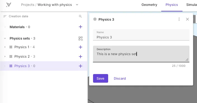Click the 25 / 1000 character counter
This screenshot has width=197, height=103.
click(x=179, y=66)
